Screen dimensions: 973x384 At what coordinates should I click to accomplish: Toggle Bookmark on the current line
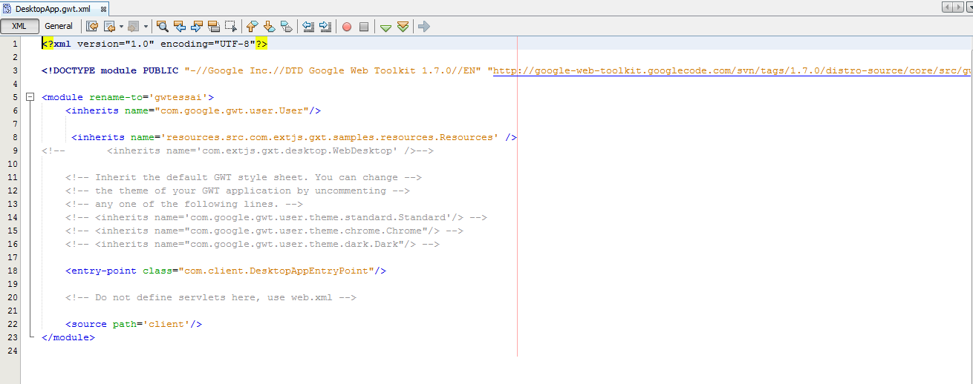click(x=287, y=27)
